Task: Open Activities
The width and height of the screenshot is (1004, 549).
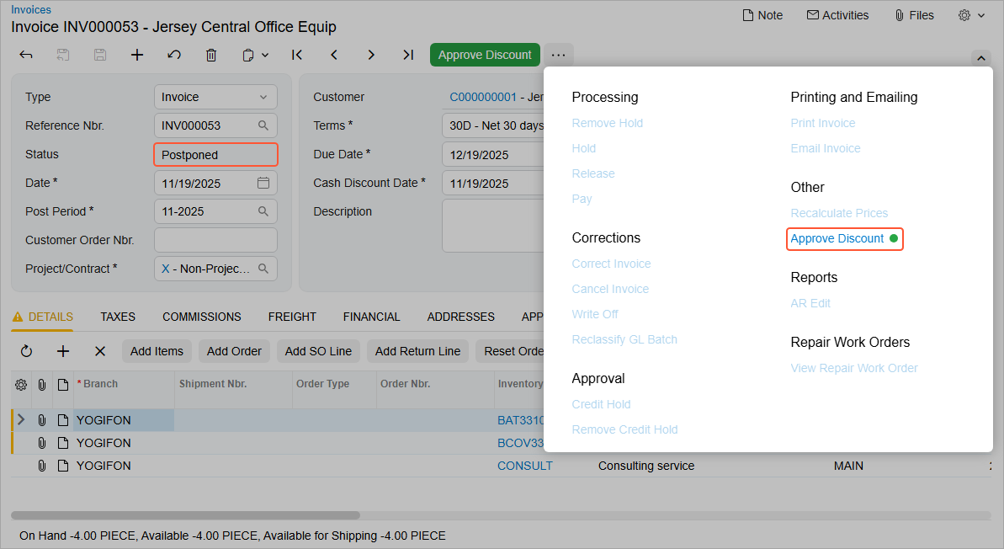Action: [837, 15]
